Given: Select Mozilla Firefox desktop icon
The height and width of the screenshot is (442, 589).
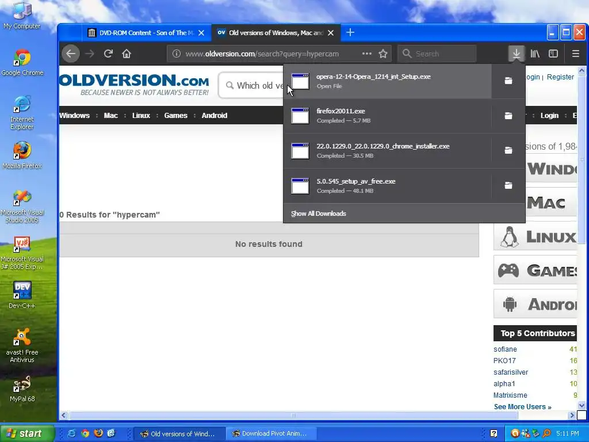Looking at the screenshot, I should (x=22, y=155).
